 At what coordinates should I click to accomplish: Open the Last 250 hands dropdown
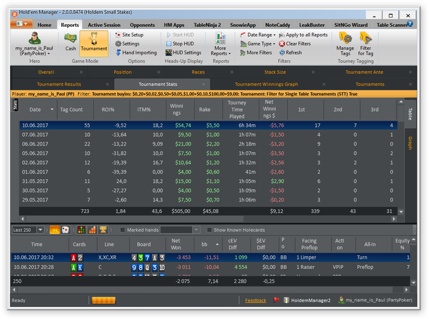click(40, 229)
